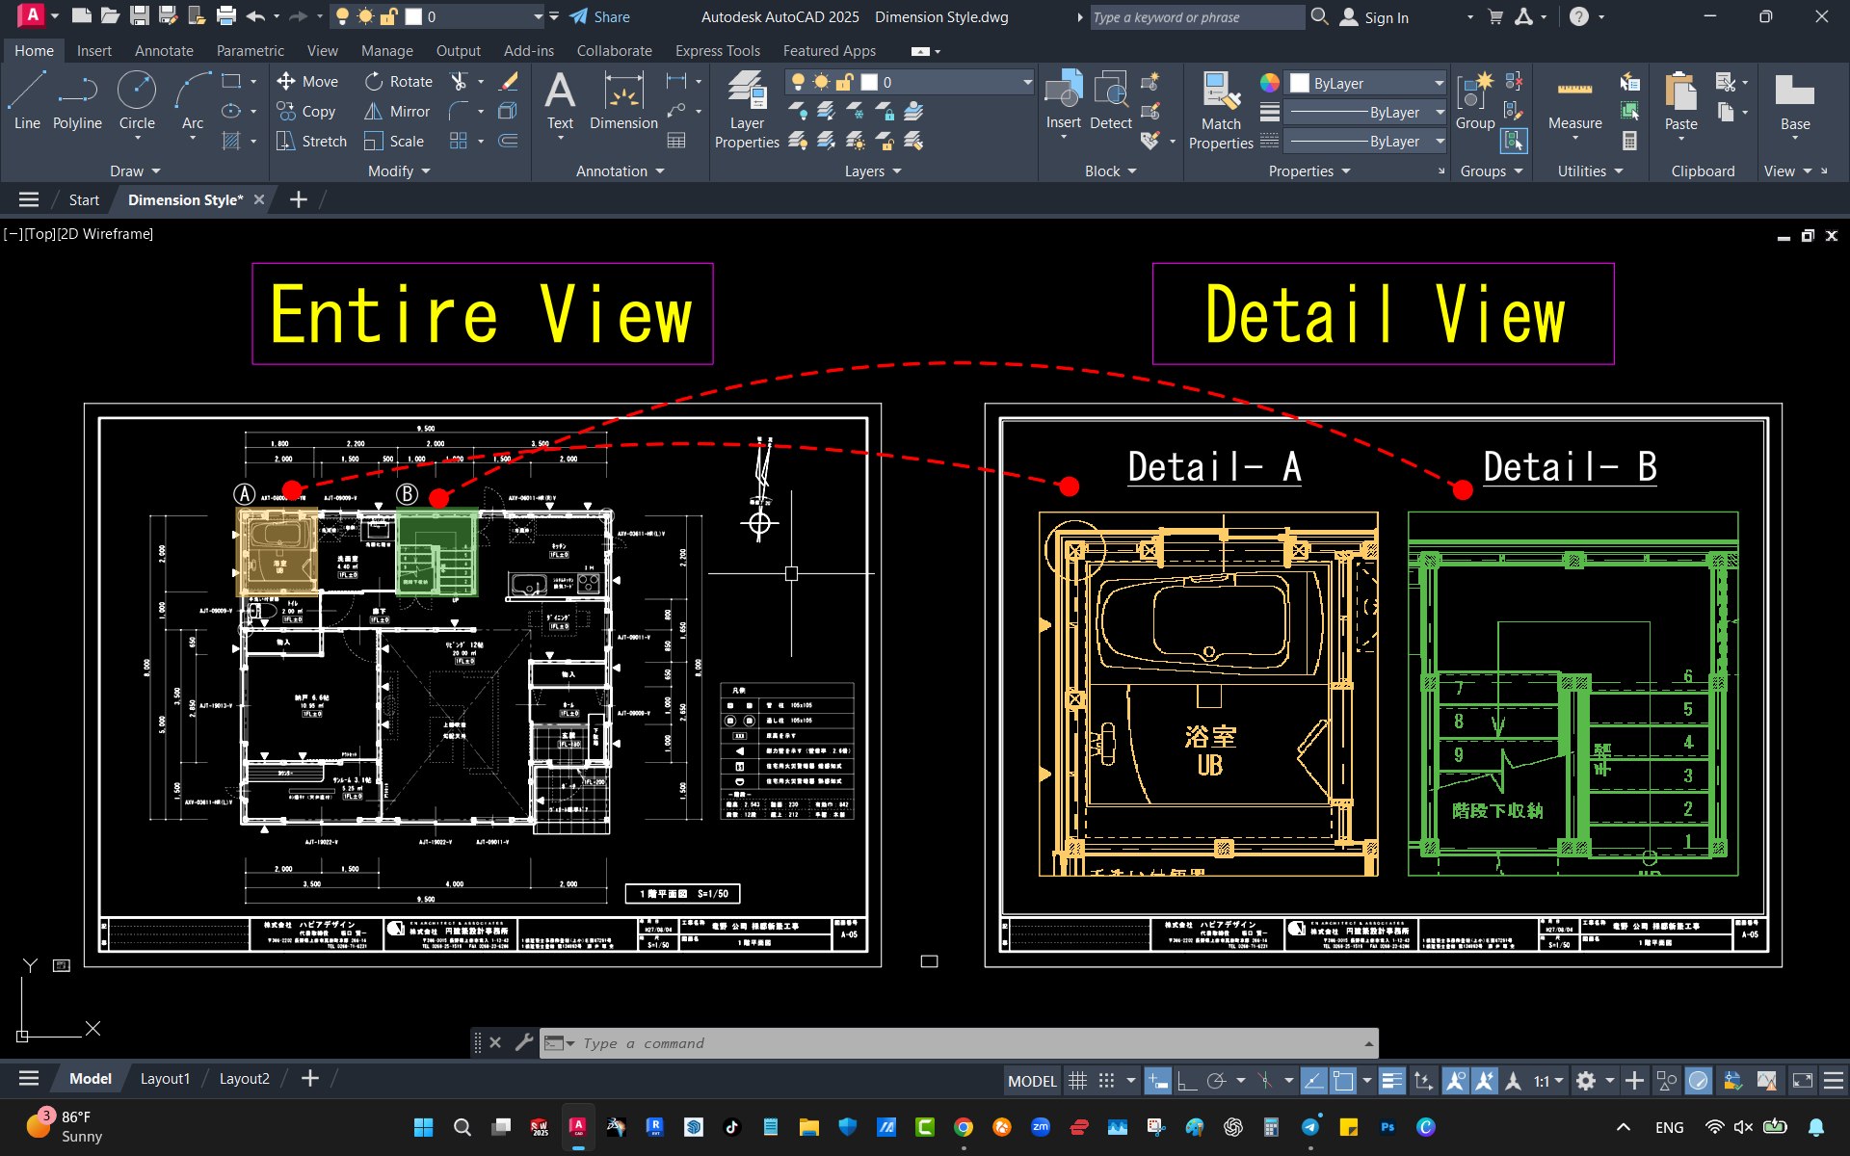This screenshot has width=1850, height=1156.
Task: Click the Undo arrow icon
Action: pyautogui.click(x=255, y=16)
